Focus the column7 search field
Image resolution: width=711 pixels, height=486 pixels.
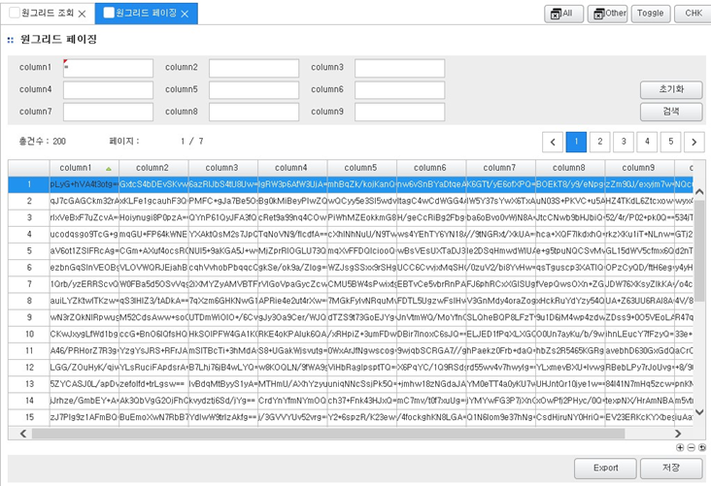tap(108, 112)
